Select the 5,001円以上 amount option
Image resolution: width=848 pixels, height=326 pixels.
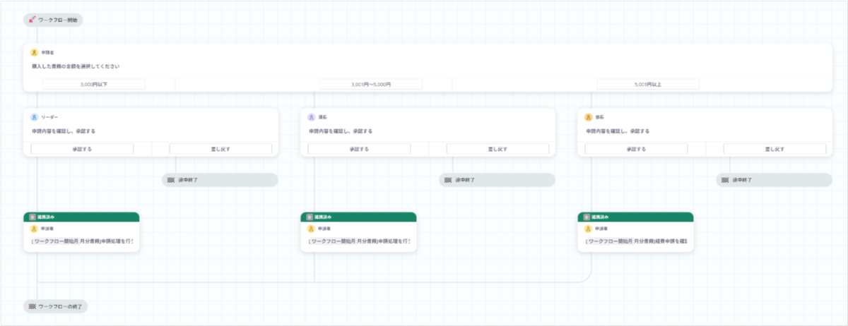(x=647, y=85)
